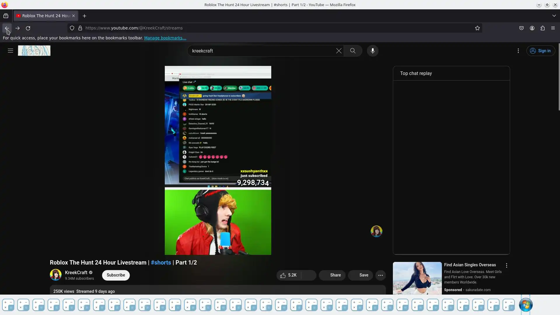Subscribe to the KreekCraft channel
Viewport: 560px width, 315px height.
(116, 275)
